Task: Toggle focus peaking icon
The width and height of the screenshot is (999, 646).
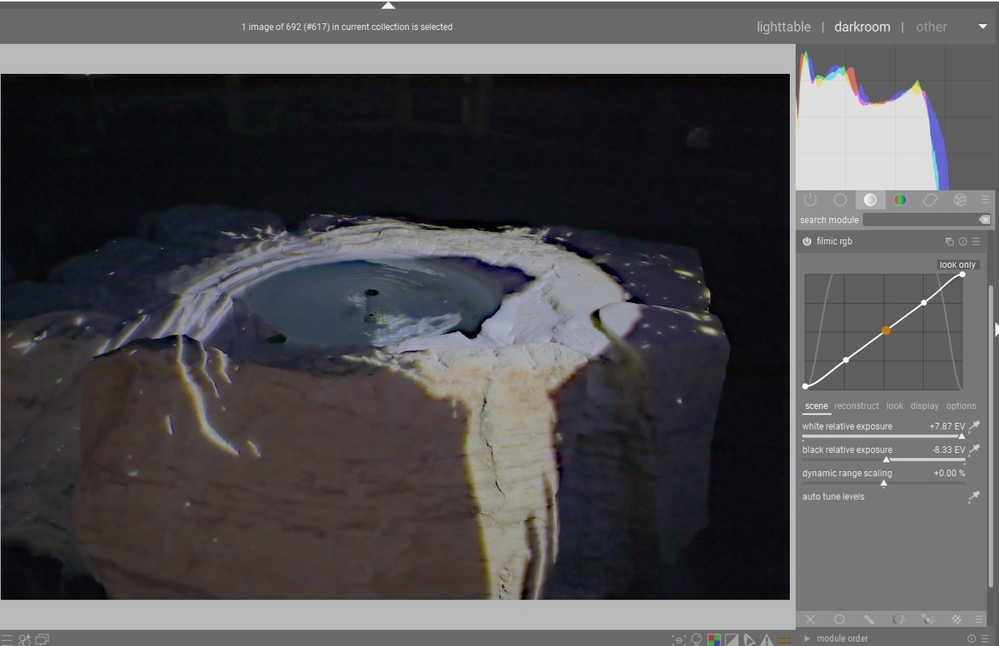Action: click(x=679, y=639)
